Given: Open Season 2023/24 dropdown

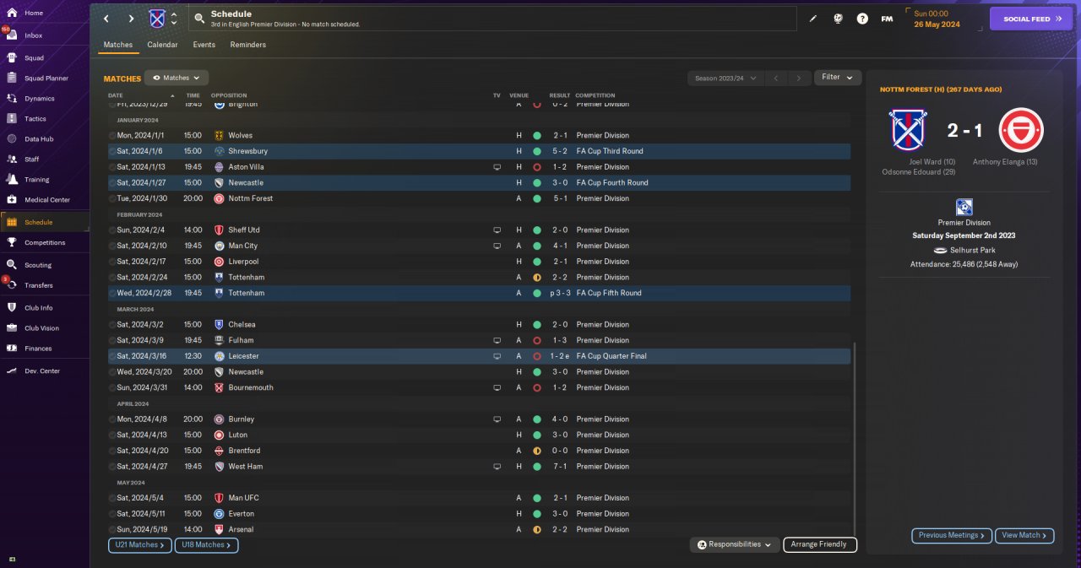Looking at the screenshot, I should click(x=725, y=78).
